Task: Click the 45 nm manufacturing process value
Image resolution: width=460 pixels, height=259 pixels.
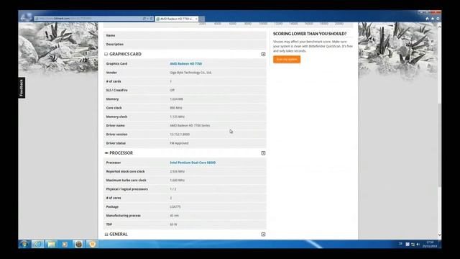Action: 174,216
